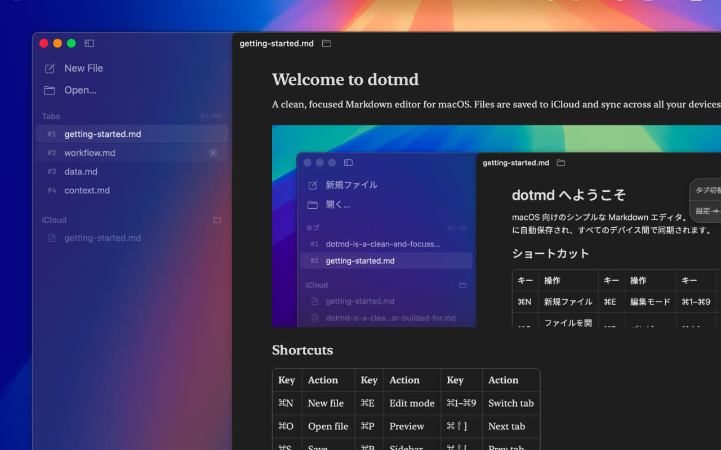Viewport: 721px width, 450px height.
Task: Select the context.md tab
Action: 87,190
